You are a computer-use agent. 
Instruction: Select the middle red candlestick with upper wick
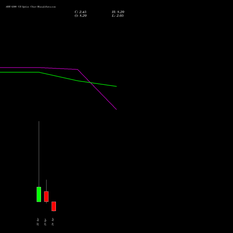(x=46, y=197)
